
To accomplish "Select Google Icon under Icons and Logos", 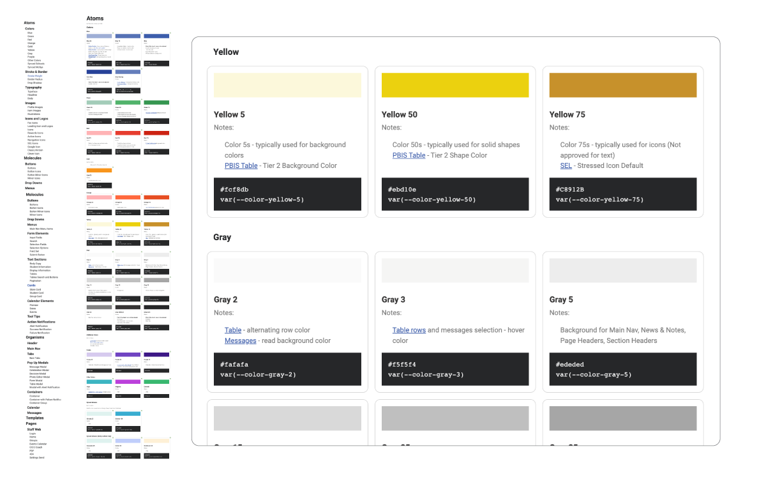I will pos(33,148).
